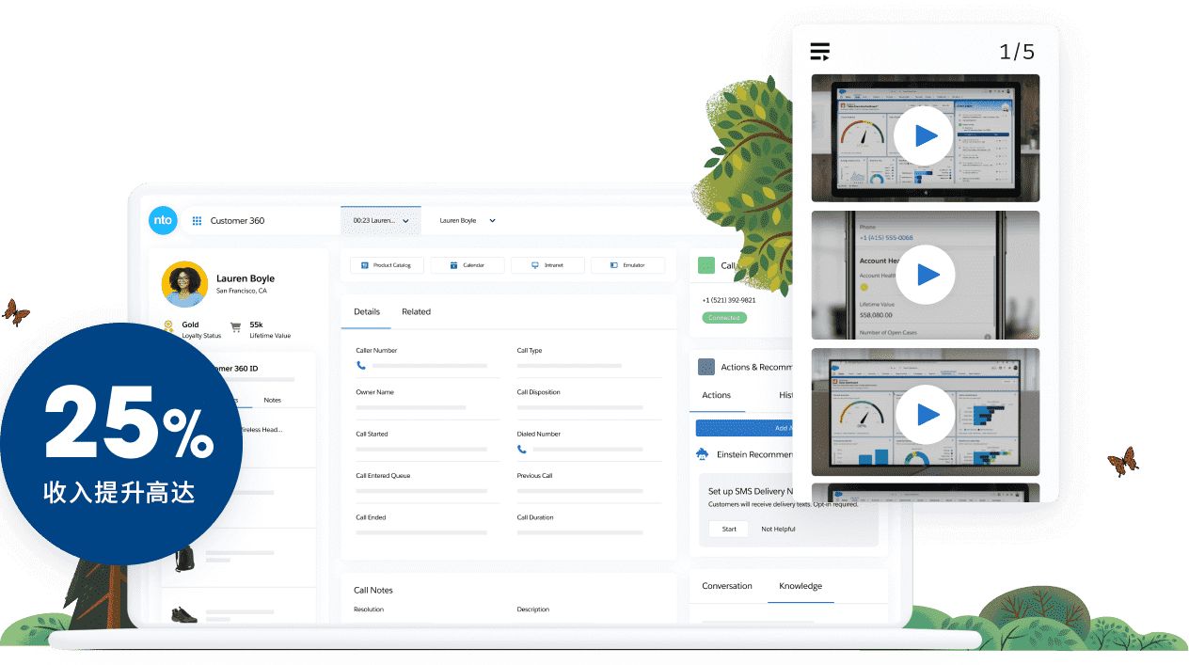The height and width of the screenshot is (665, 1189).
Task: Click the black shoe product image
Action: pos(184,614)
